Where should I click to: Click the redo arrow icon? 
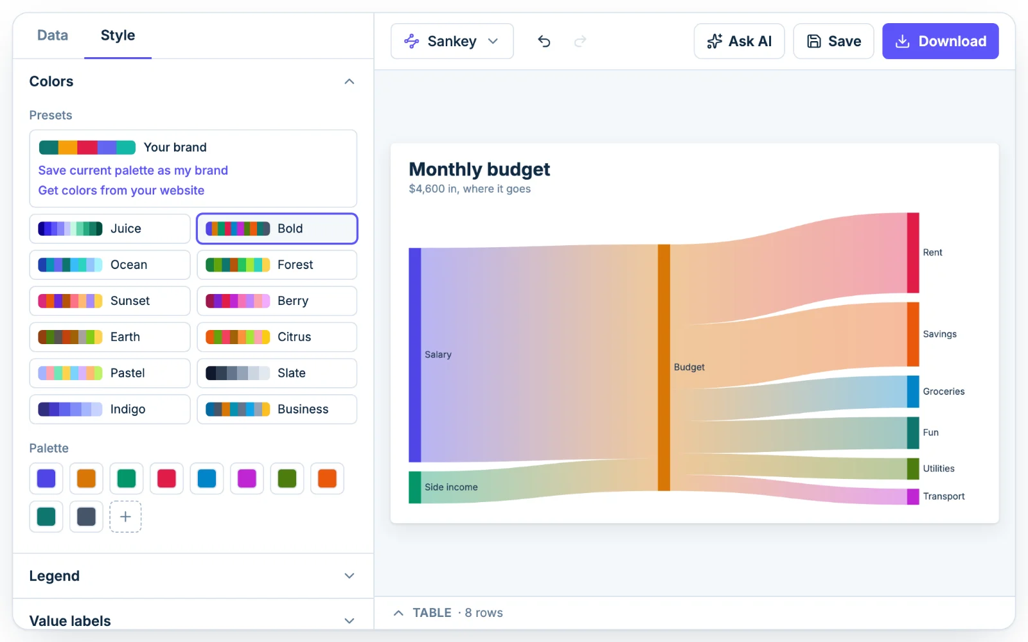click(580, 41)
